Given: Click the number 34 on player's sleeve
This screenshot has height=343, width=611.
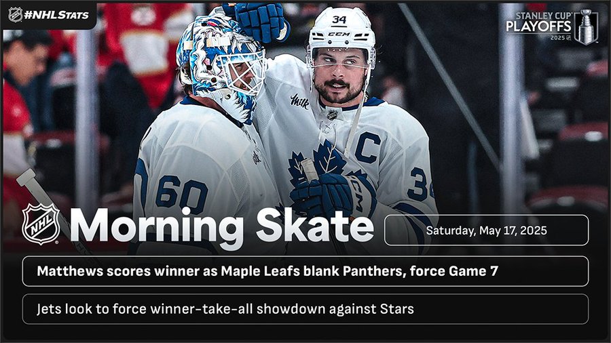Looking at the screenshot, I should tap(421, 184).
